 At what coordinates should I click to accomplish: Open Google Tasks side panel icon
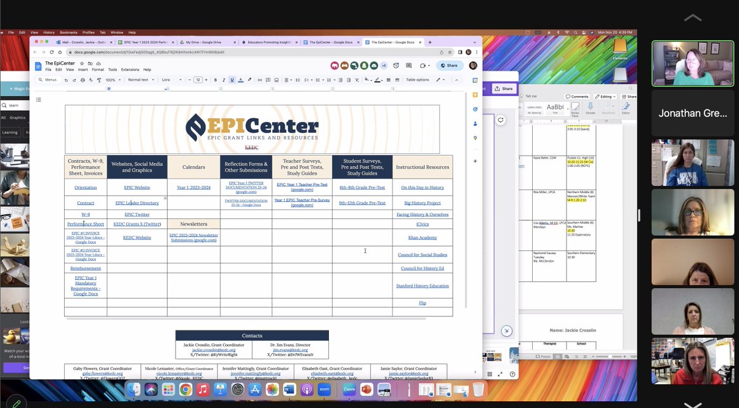pos(475,109)
